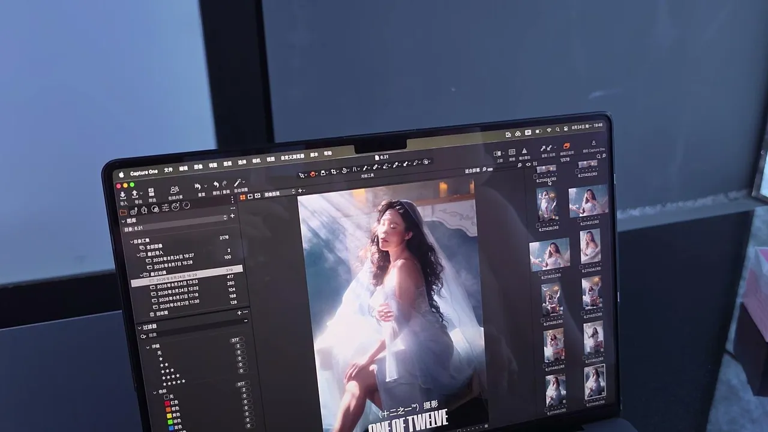Viewport: 768px width, 432px height.
Task: Click the Wi-Fi icon in menu bar
Action: (548, 130)
